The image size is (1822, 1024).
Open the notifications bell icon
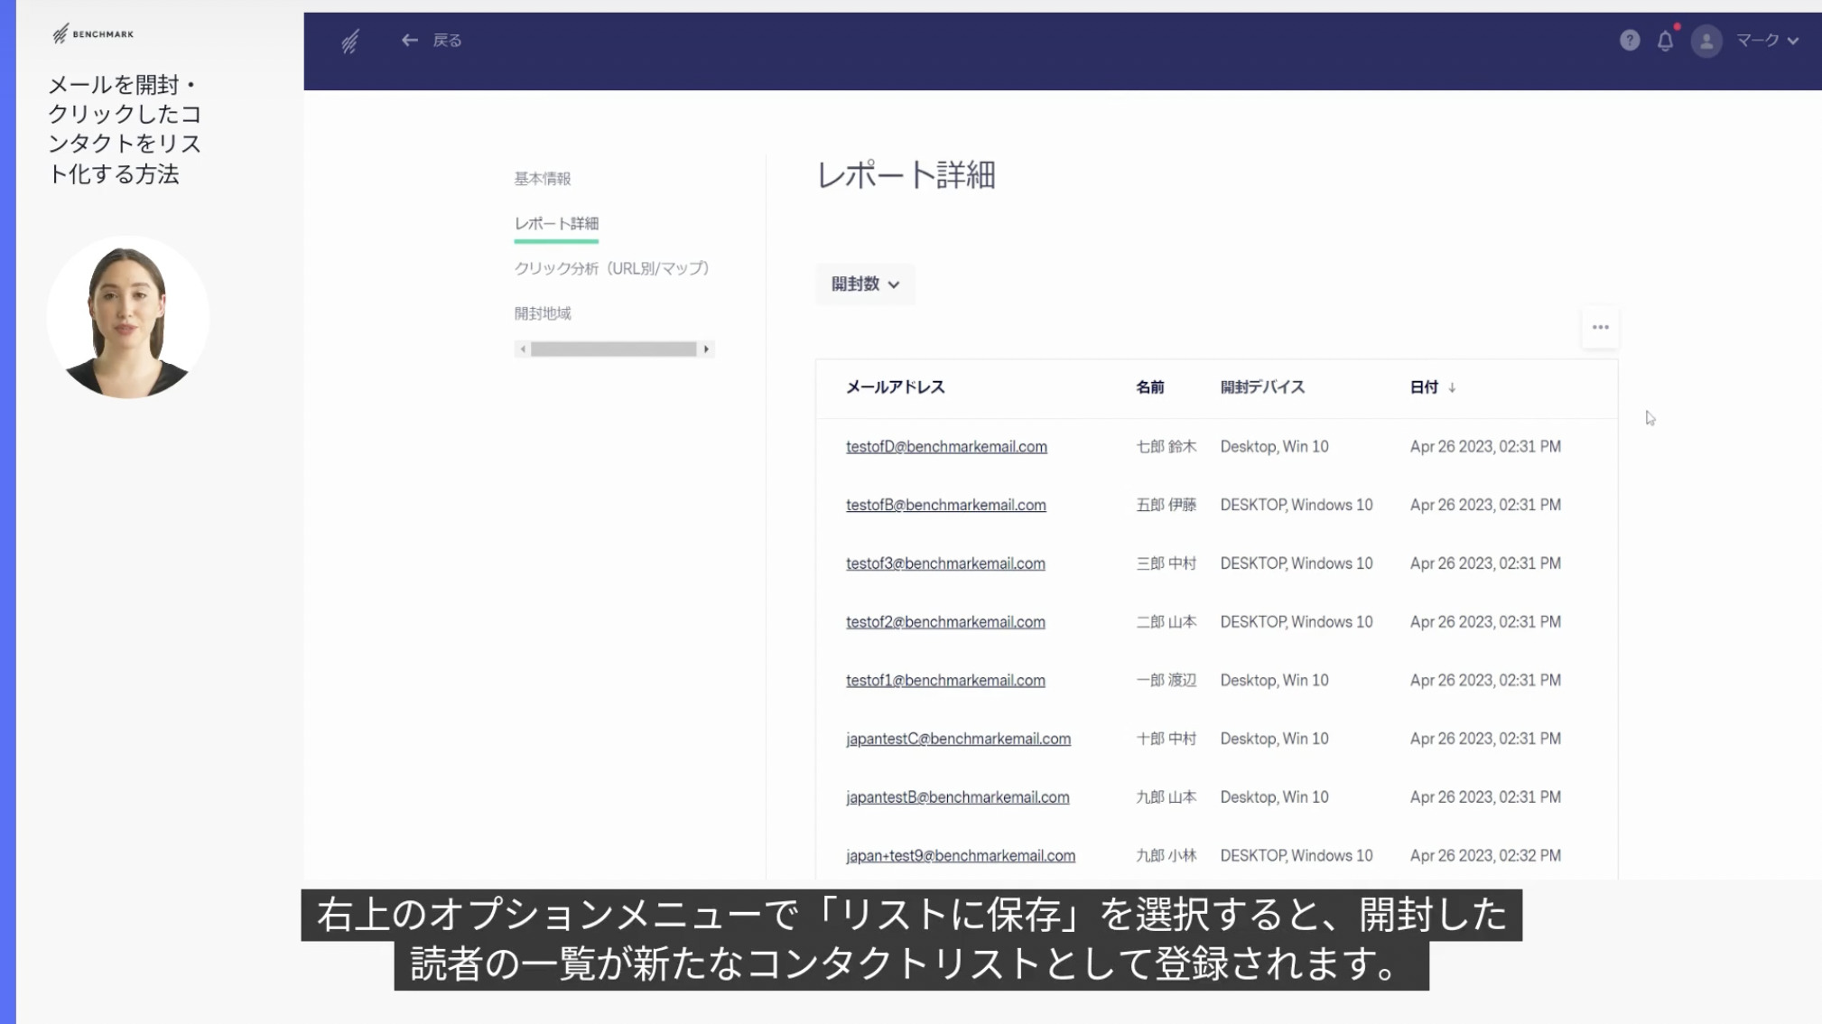pyautogui.click(x=1665, y=41)
